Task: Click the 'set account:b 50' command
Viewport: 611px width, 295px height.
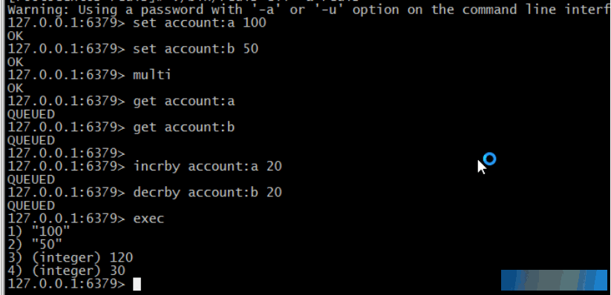Action: (x=195, y=49)
